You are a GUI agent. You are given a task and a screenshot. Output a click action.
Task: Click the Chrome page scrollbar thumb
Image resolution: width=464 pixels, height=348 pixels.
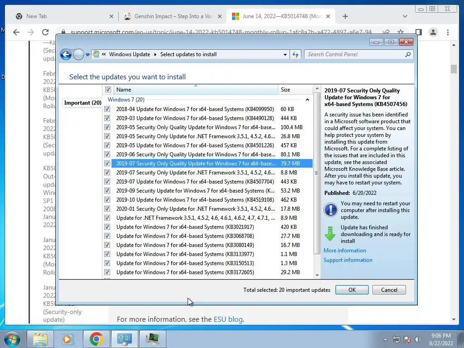click(x=454, y=69)
